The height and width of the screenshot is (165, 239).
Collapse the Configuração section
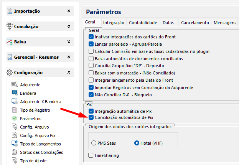tap(69, 72)
